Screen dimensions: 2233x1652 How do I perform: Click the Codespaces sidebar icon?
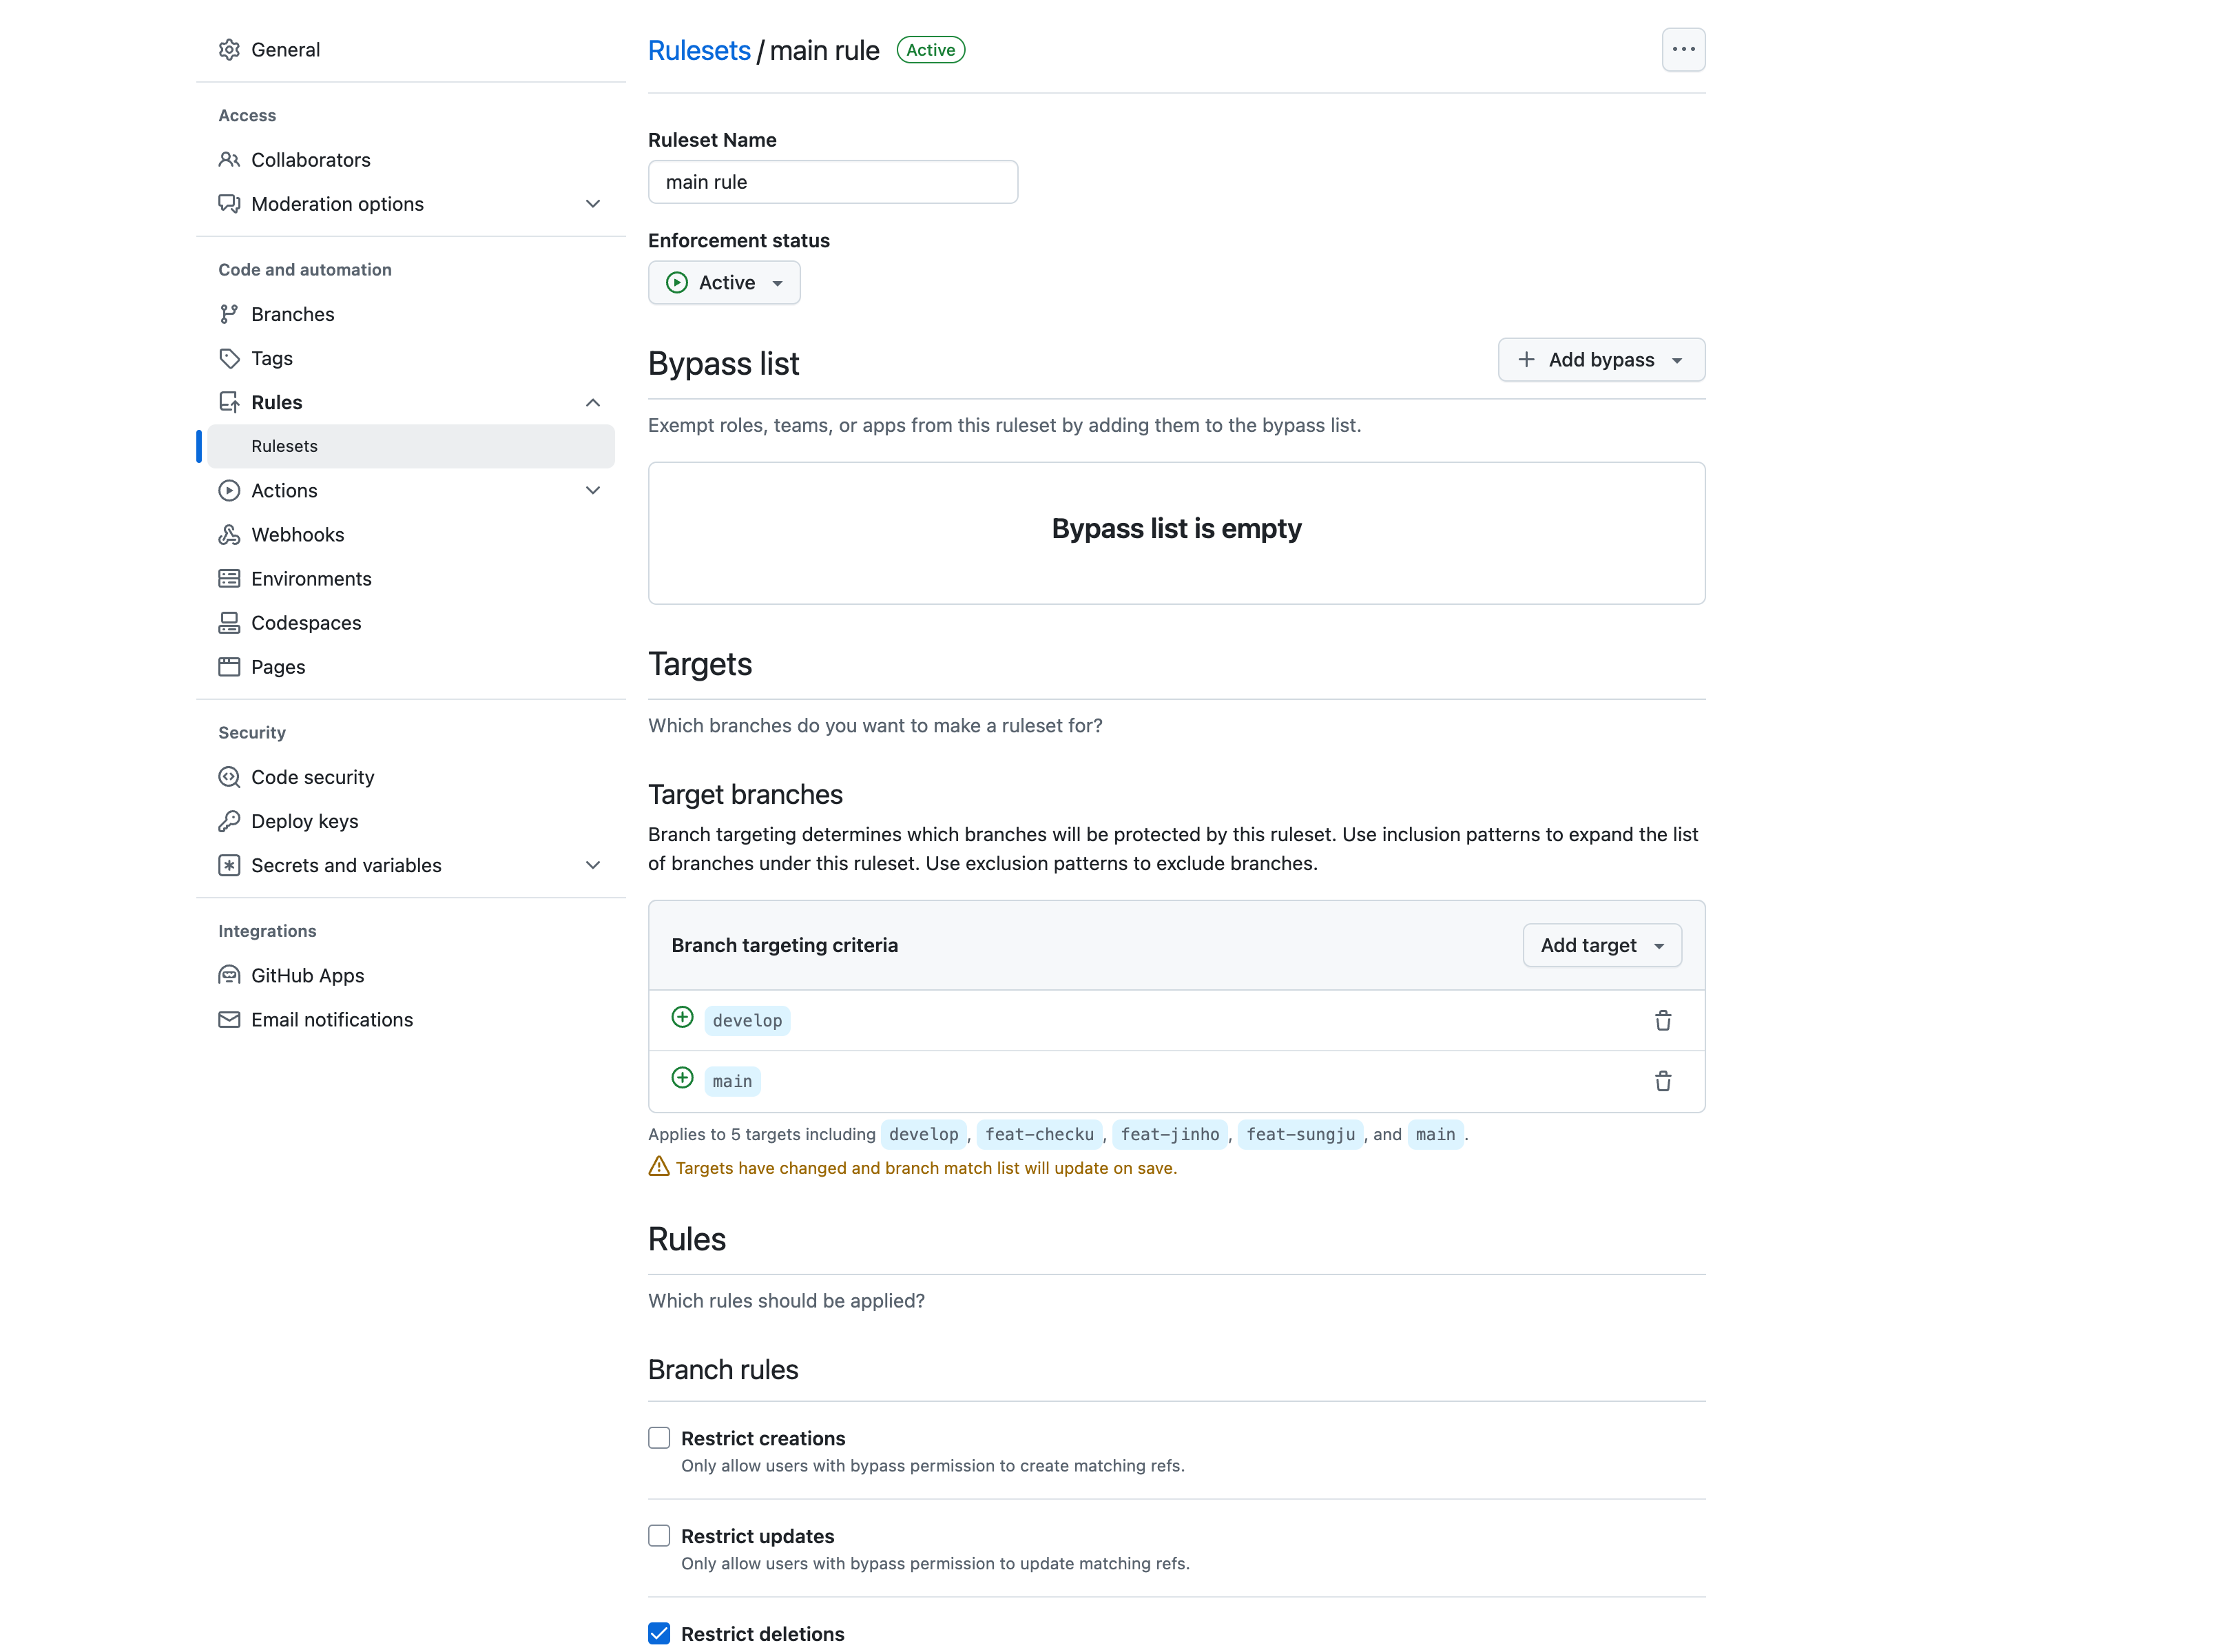229,623
